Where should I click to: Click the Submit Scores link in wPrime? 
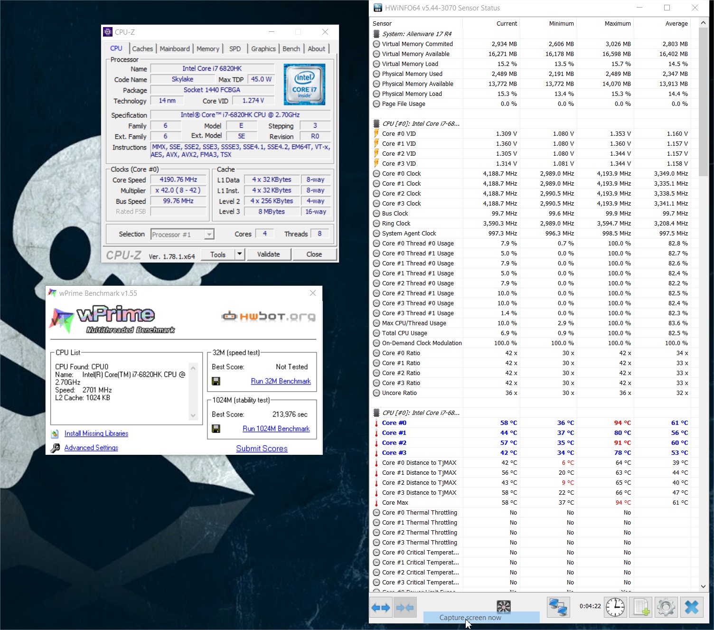(262, 449)
